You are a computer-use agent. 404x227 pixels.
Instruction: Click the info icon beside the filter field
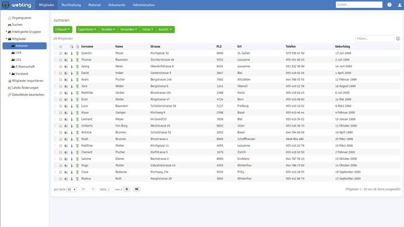click(398, 39)
